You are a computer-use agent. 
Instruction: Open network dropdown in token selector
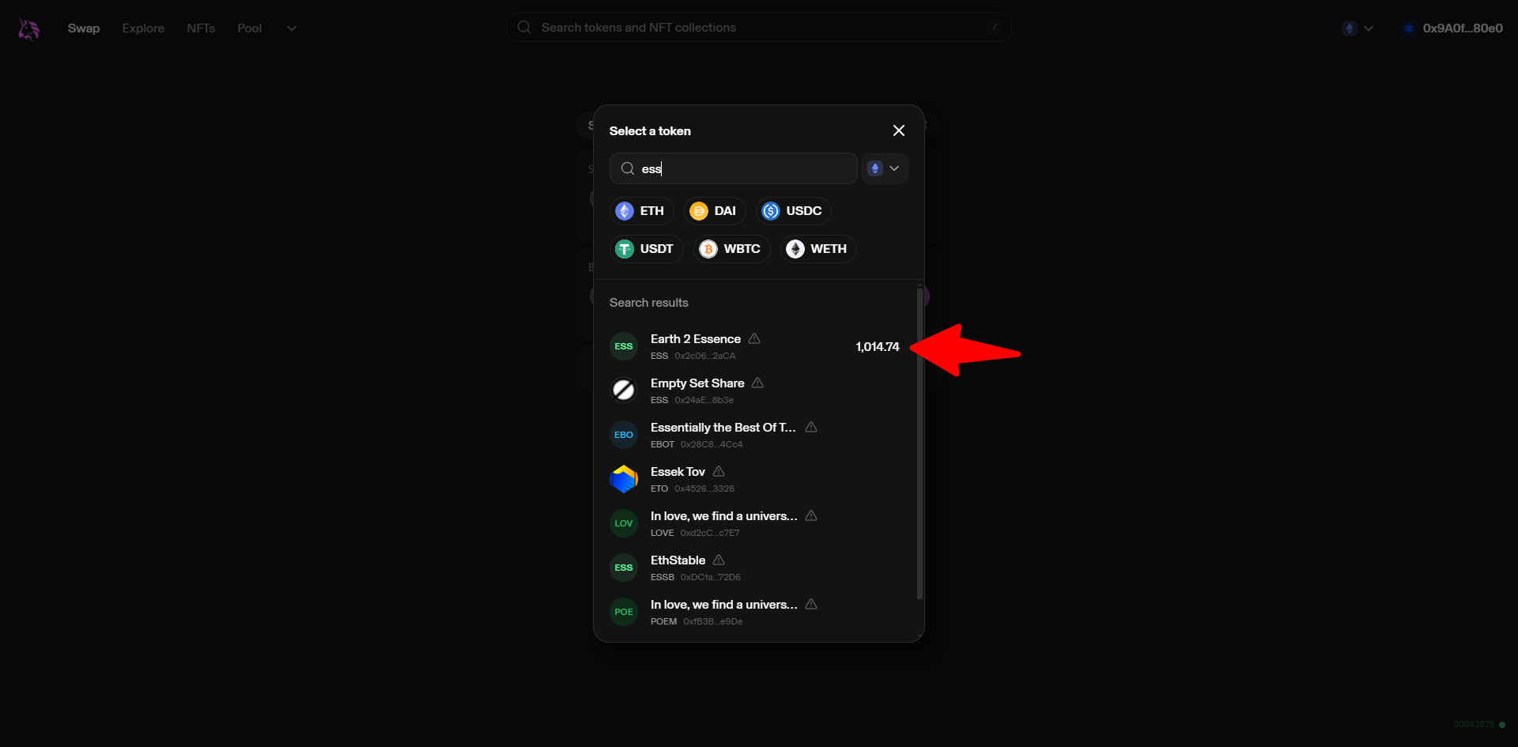[x=884, y=168]
